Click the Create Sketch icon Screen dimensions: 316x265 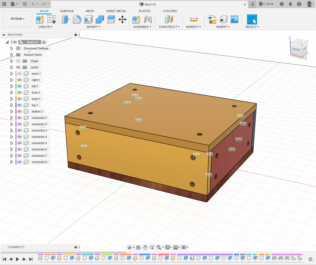coord(51,19)
